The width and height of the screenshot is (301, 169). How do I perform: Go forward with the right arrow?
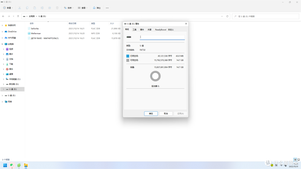point(9,16)
